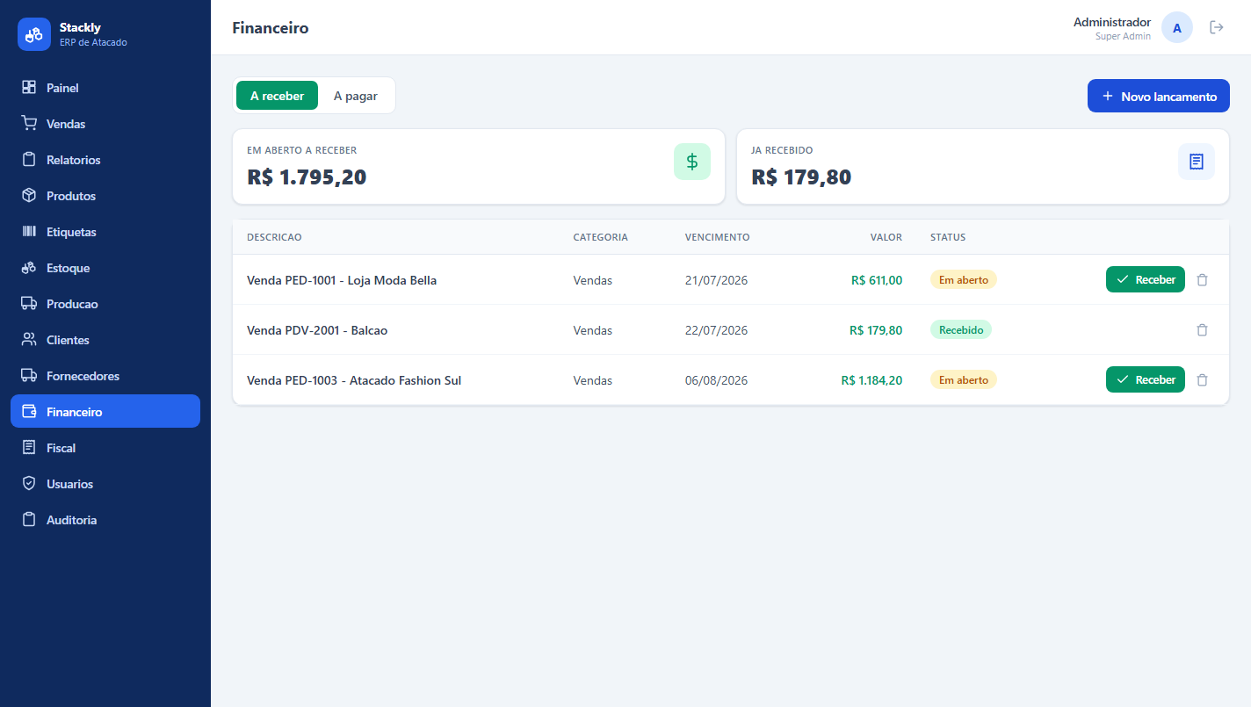The image size is (1251, 707).
Task: Click the Usuarios shield icon
Action: click(x=29, y=484)
